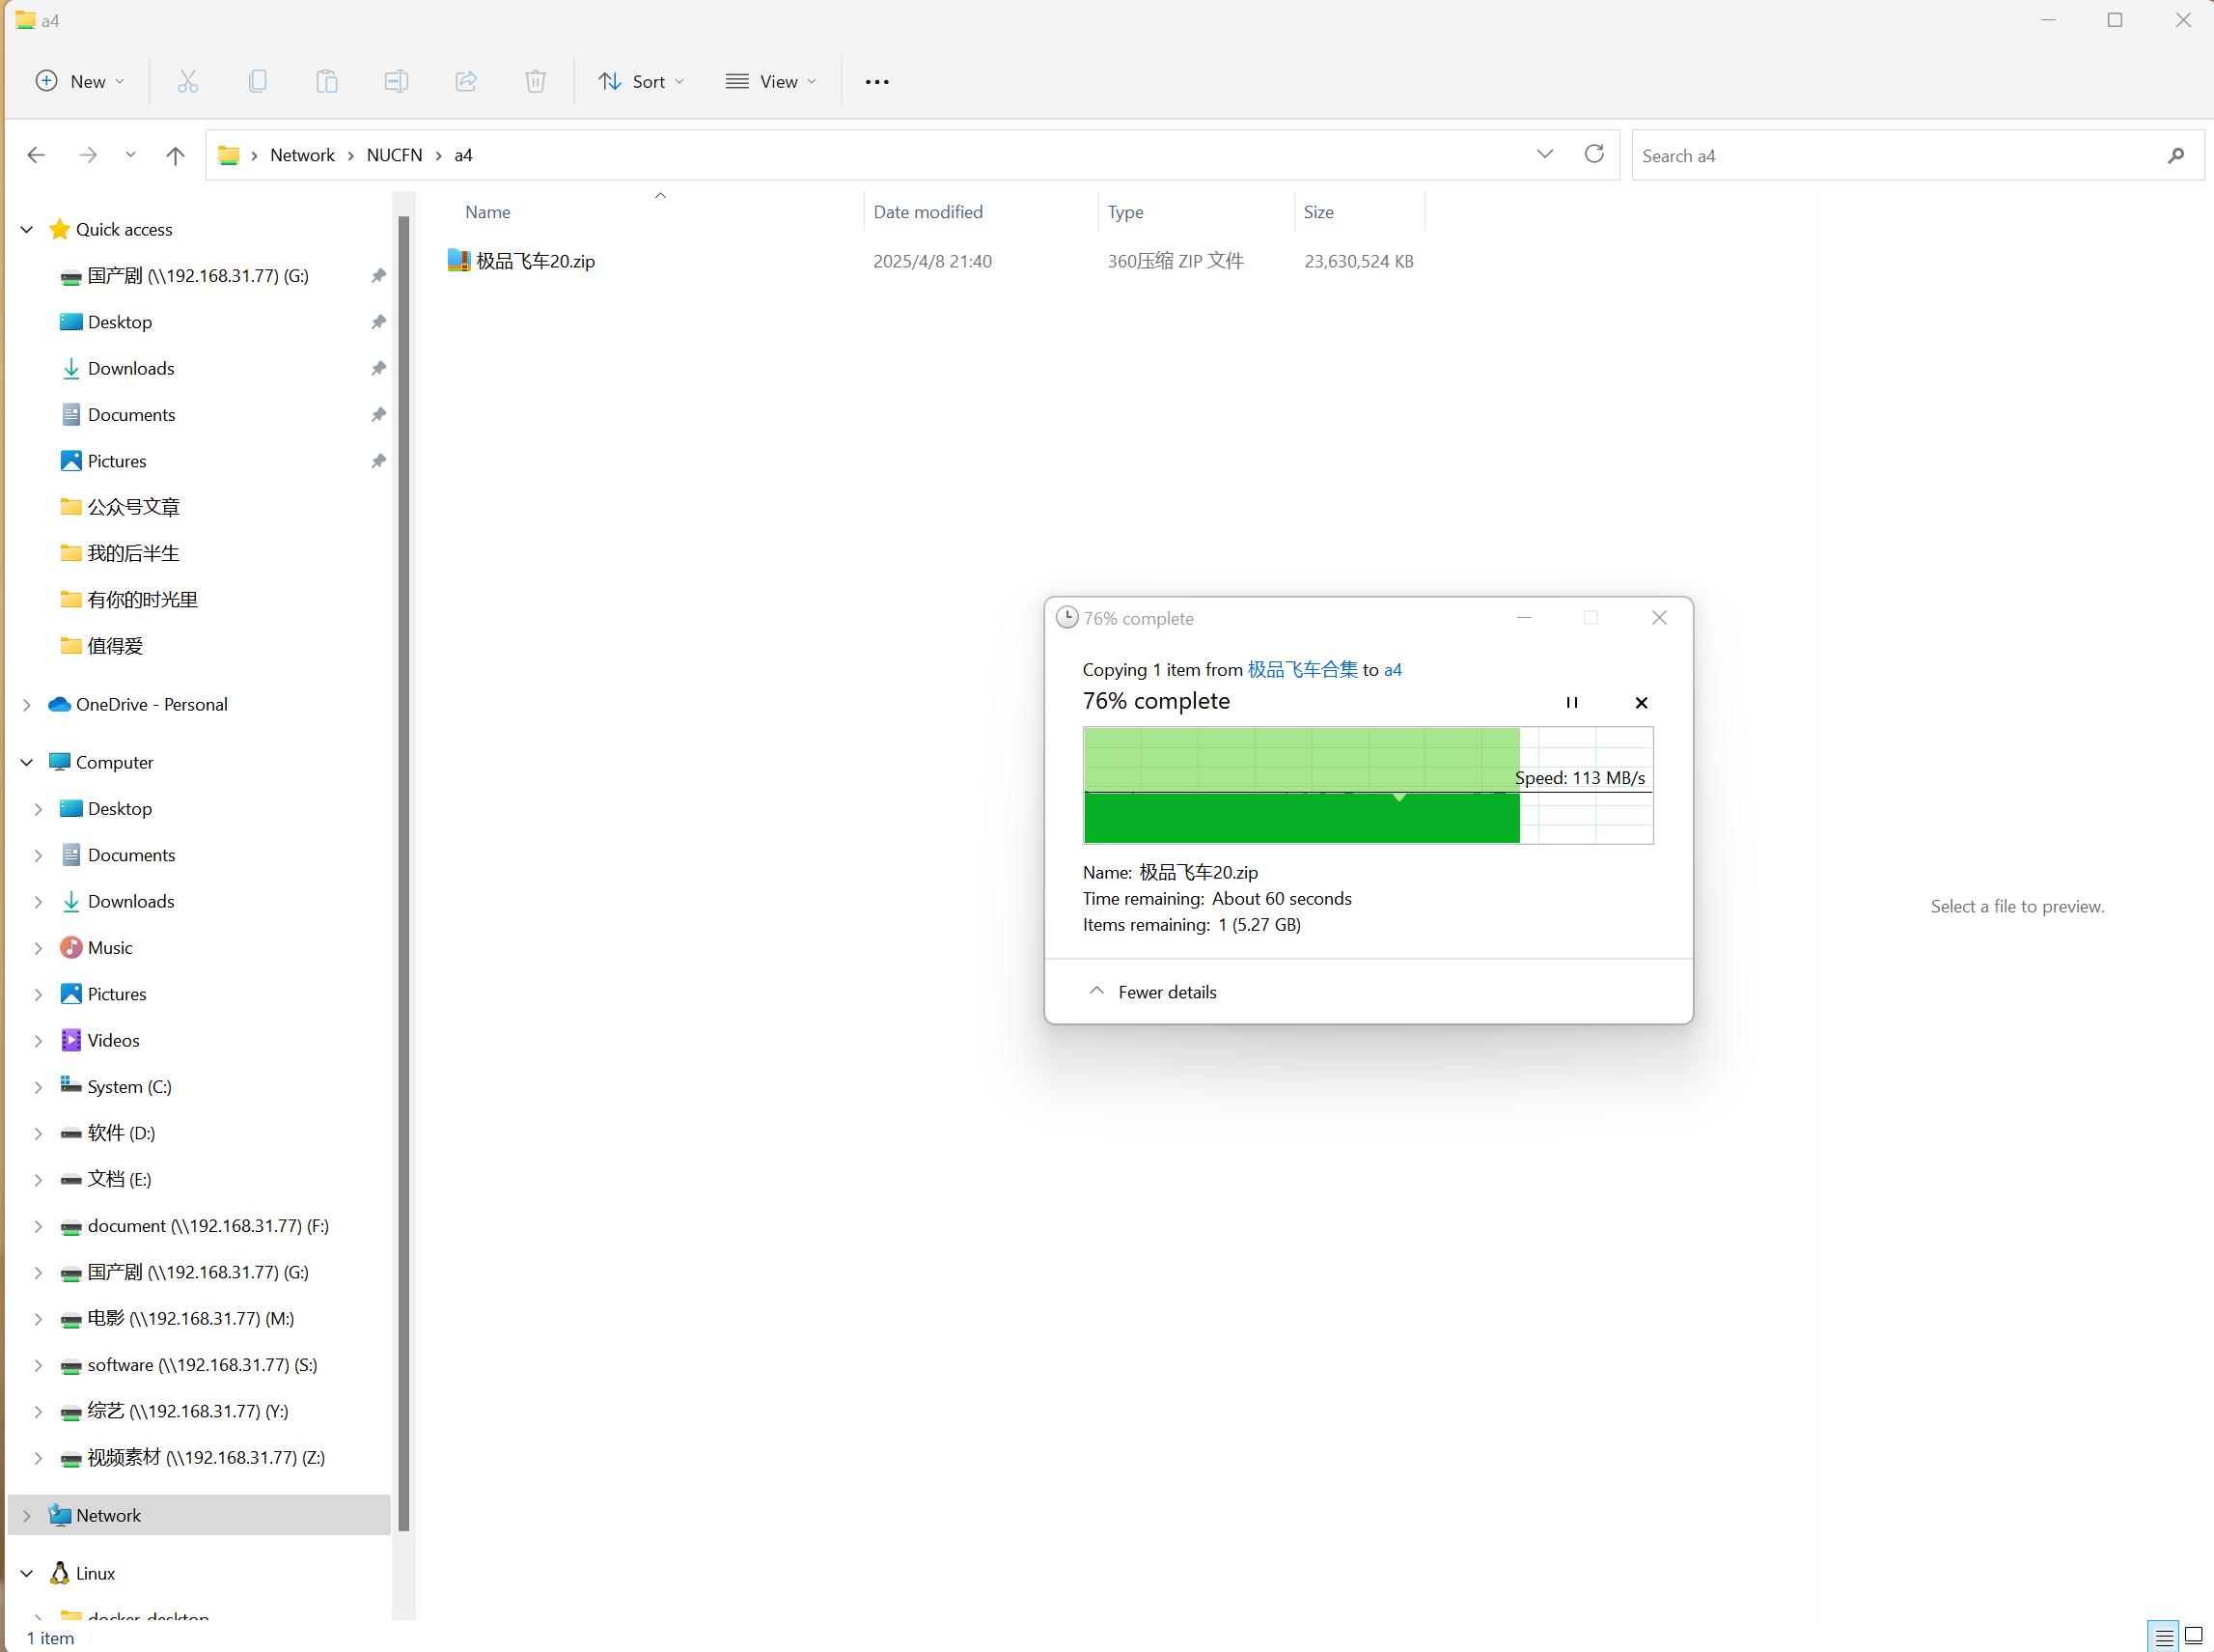Click the Cut scissors icon in toolbar
The height and width of the screenshot is (1652, 2214).
[x=187, y=81]
